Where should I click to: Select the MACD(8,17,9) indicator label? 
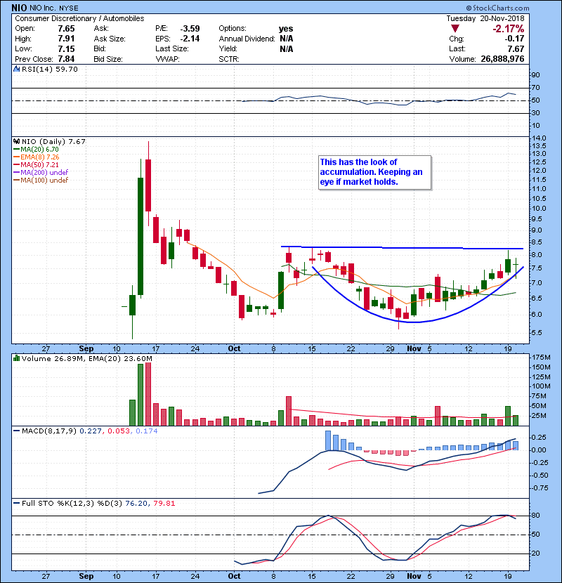tap(49, 431)
